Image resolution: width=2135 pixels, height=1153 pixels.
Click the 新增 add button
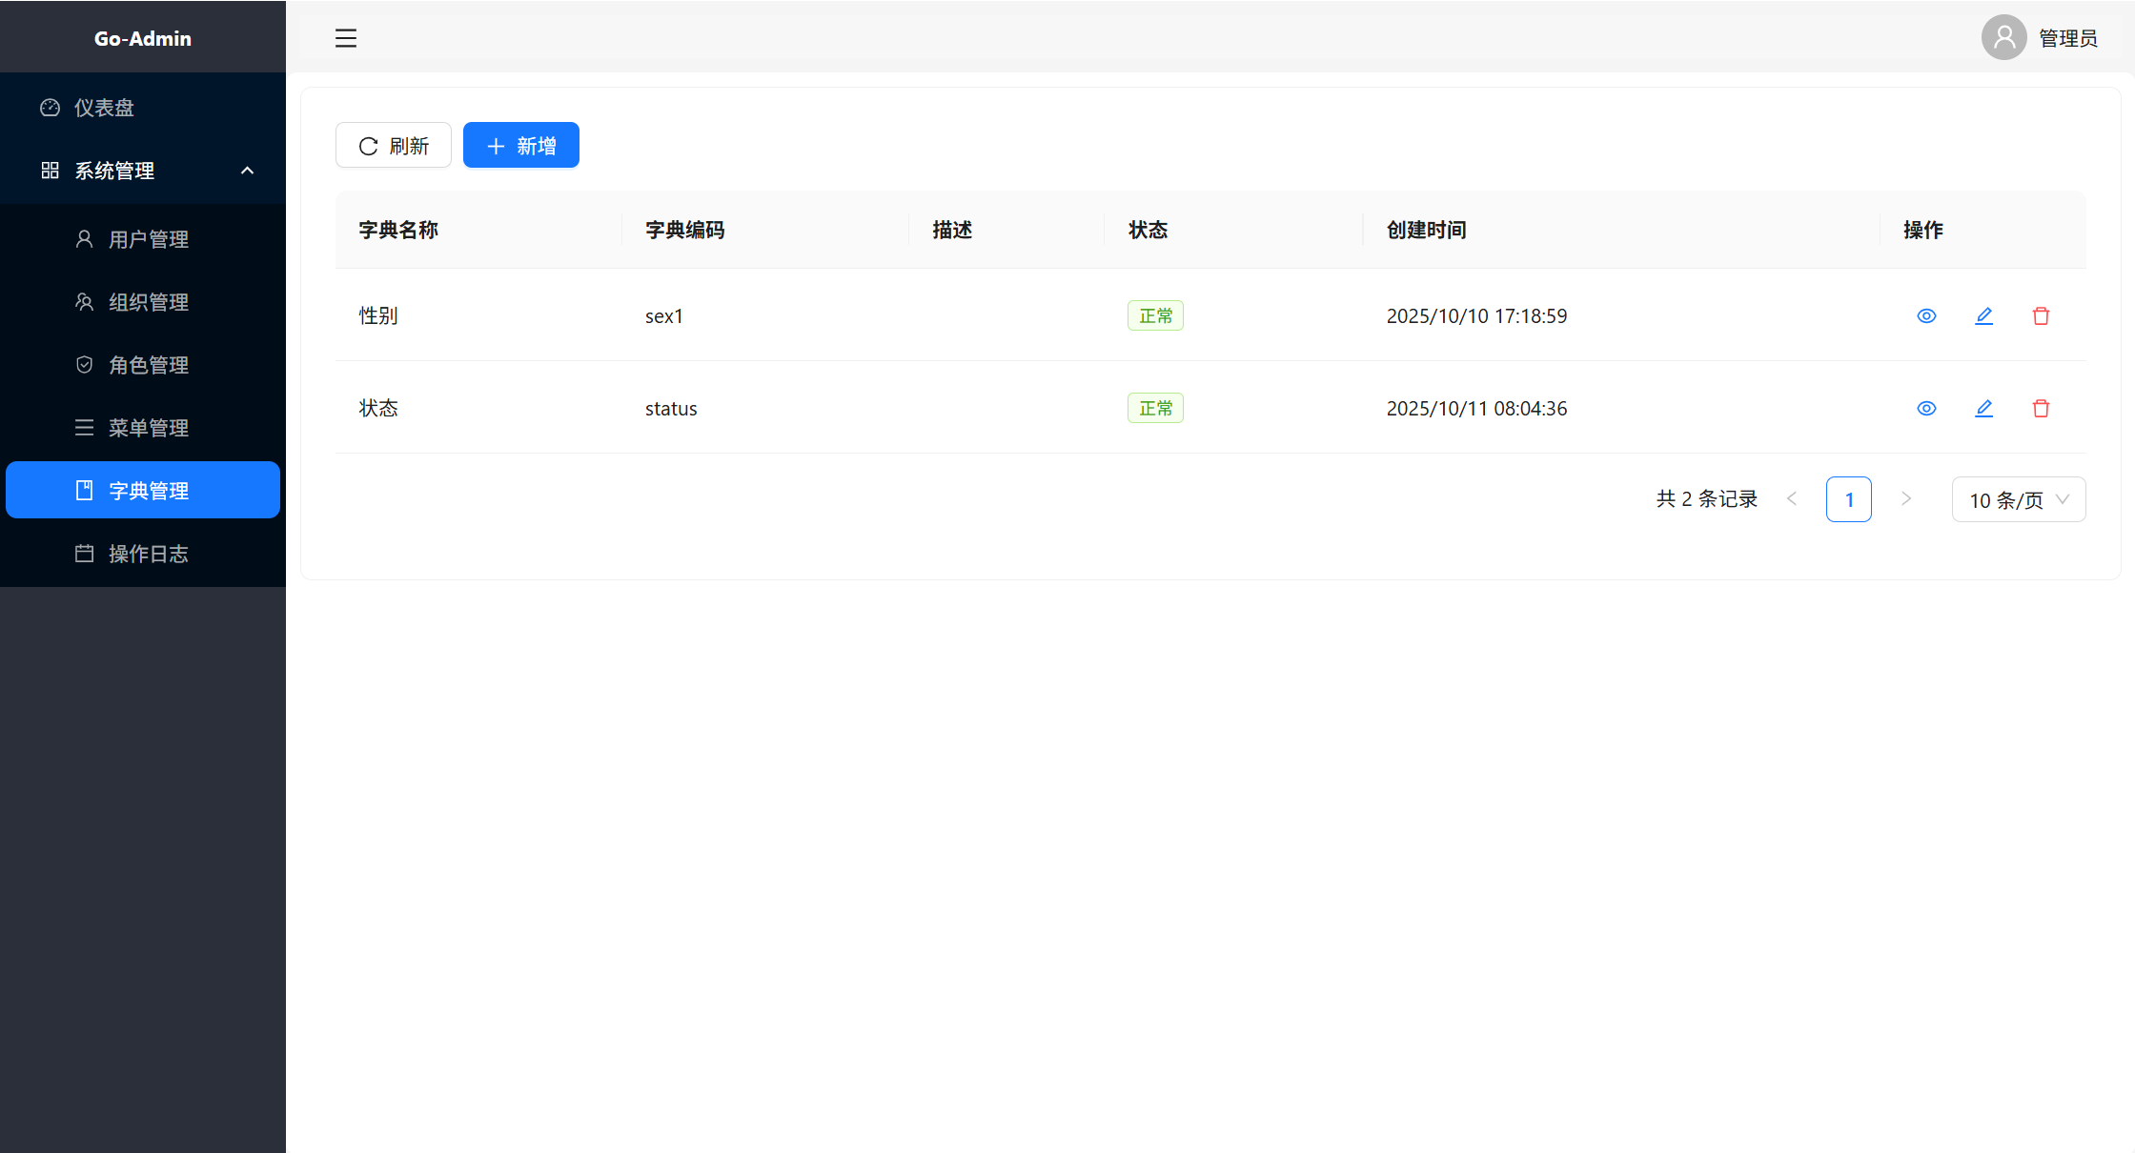[x=520, y=145]
